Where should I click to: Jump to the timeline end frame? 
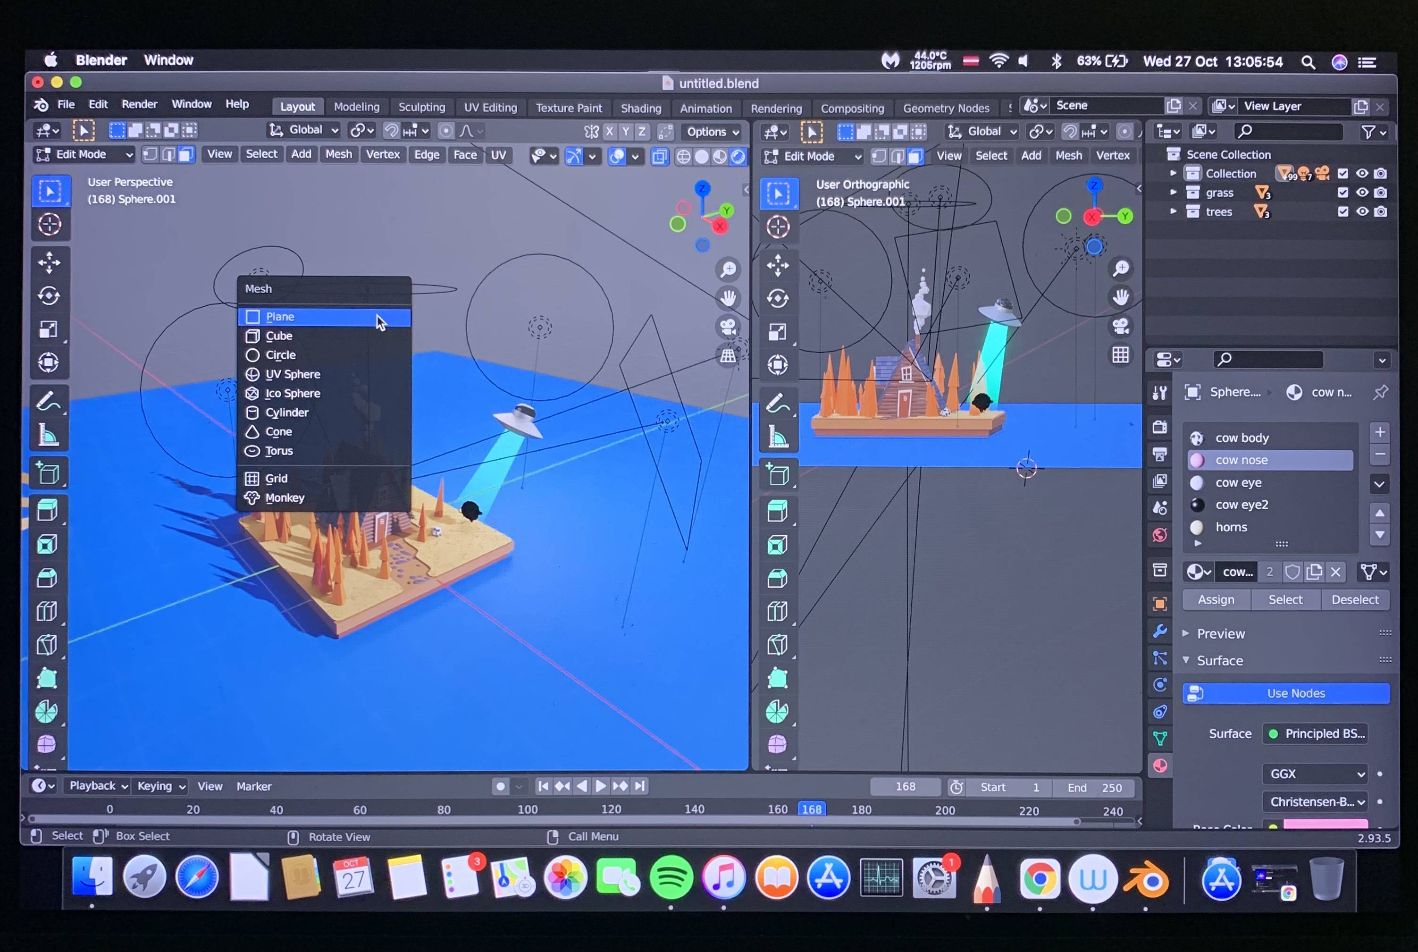(640, 787)
